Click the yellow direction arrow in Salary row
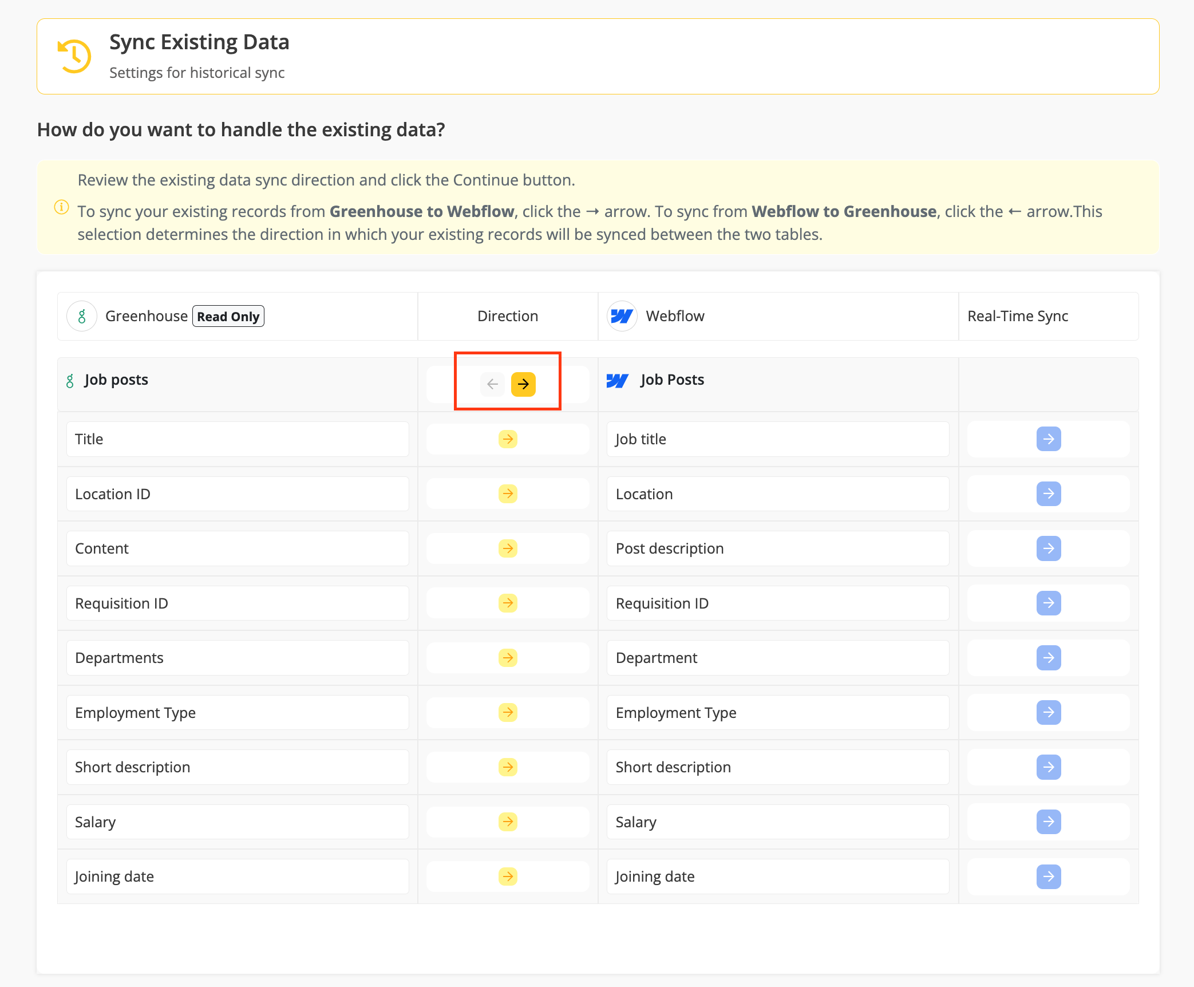The height and width of the screenshot is (987, 1194). point(508,822)
